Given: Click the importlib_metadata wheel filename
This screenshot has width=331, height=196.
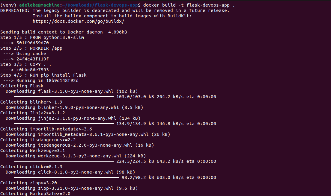Looking at the screenshot, I should tap(93, 134).
